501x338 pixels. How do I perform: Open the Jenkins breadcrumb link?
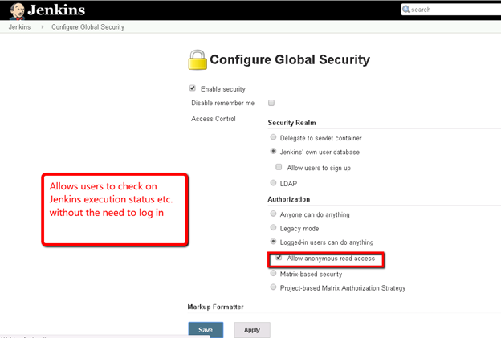[x=19, y=27]
